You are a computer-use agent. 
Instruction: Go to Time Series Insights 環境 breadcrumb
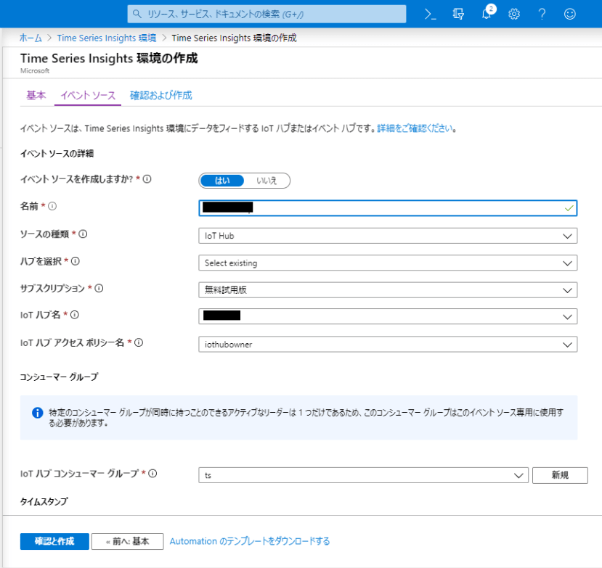click(107, 38)
